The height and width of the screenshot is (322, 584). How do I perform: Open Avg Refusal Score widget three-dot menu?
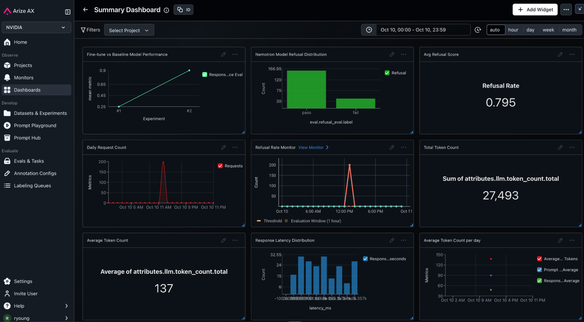[572, 55]
